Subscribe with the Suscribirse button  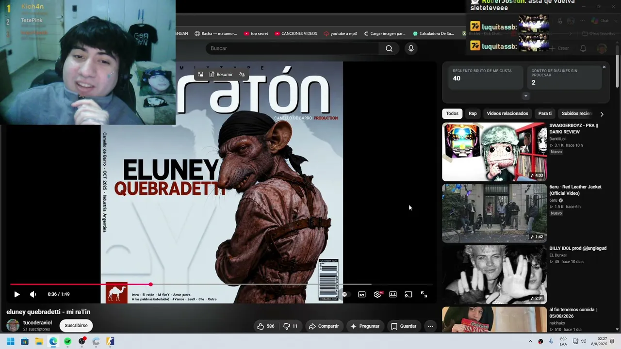[76, 326]
